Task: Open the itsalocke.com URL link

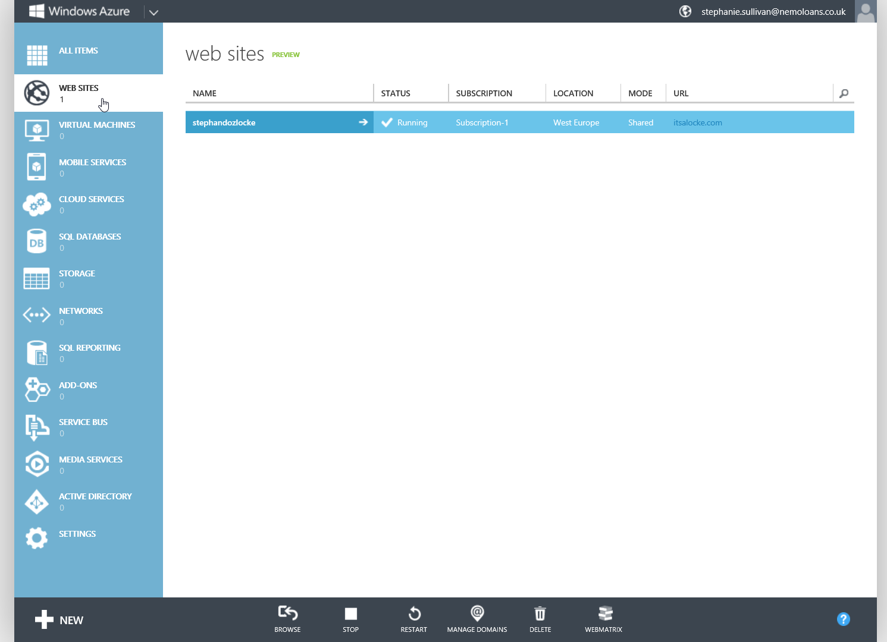Action: (697, 122)
